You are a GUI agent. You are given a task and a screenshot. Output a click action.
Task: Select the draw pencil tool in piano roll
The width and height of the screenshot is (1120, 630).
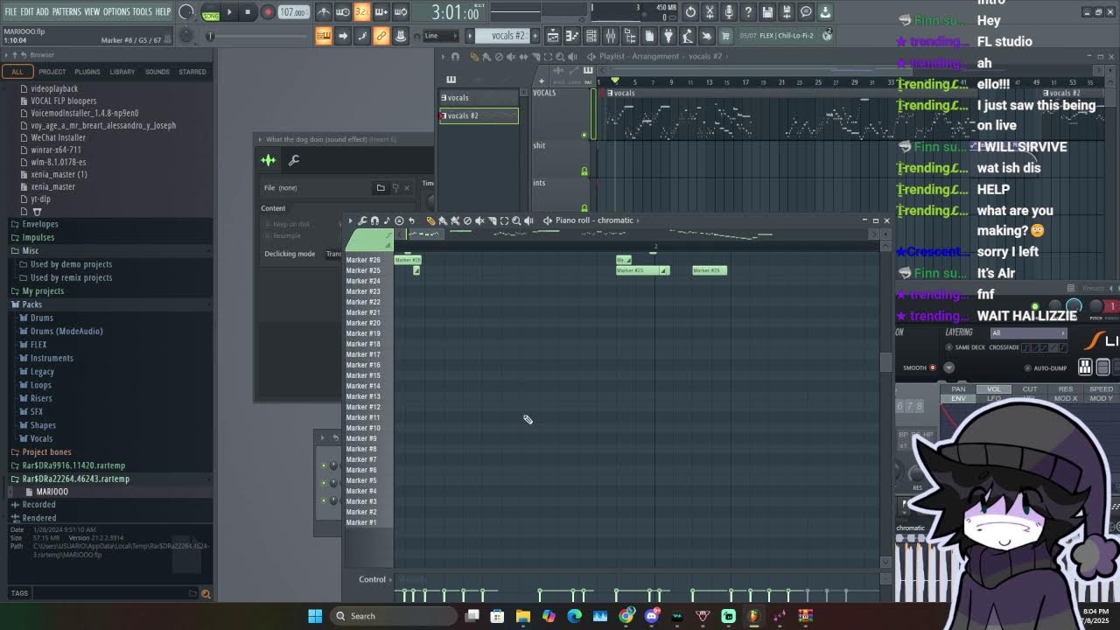tap(430, 220)
